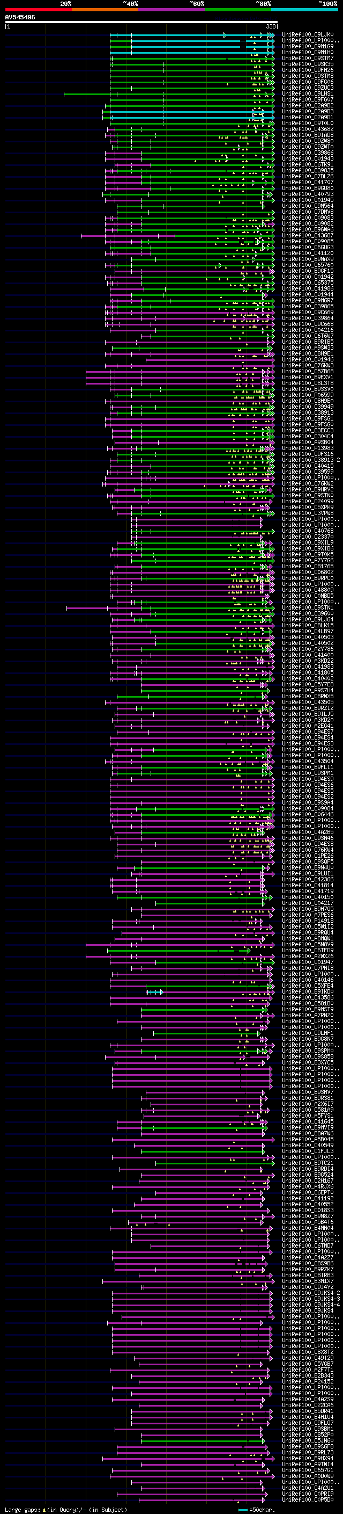Click the UniRef100_Q01943 entry

pos(308,158)
